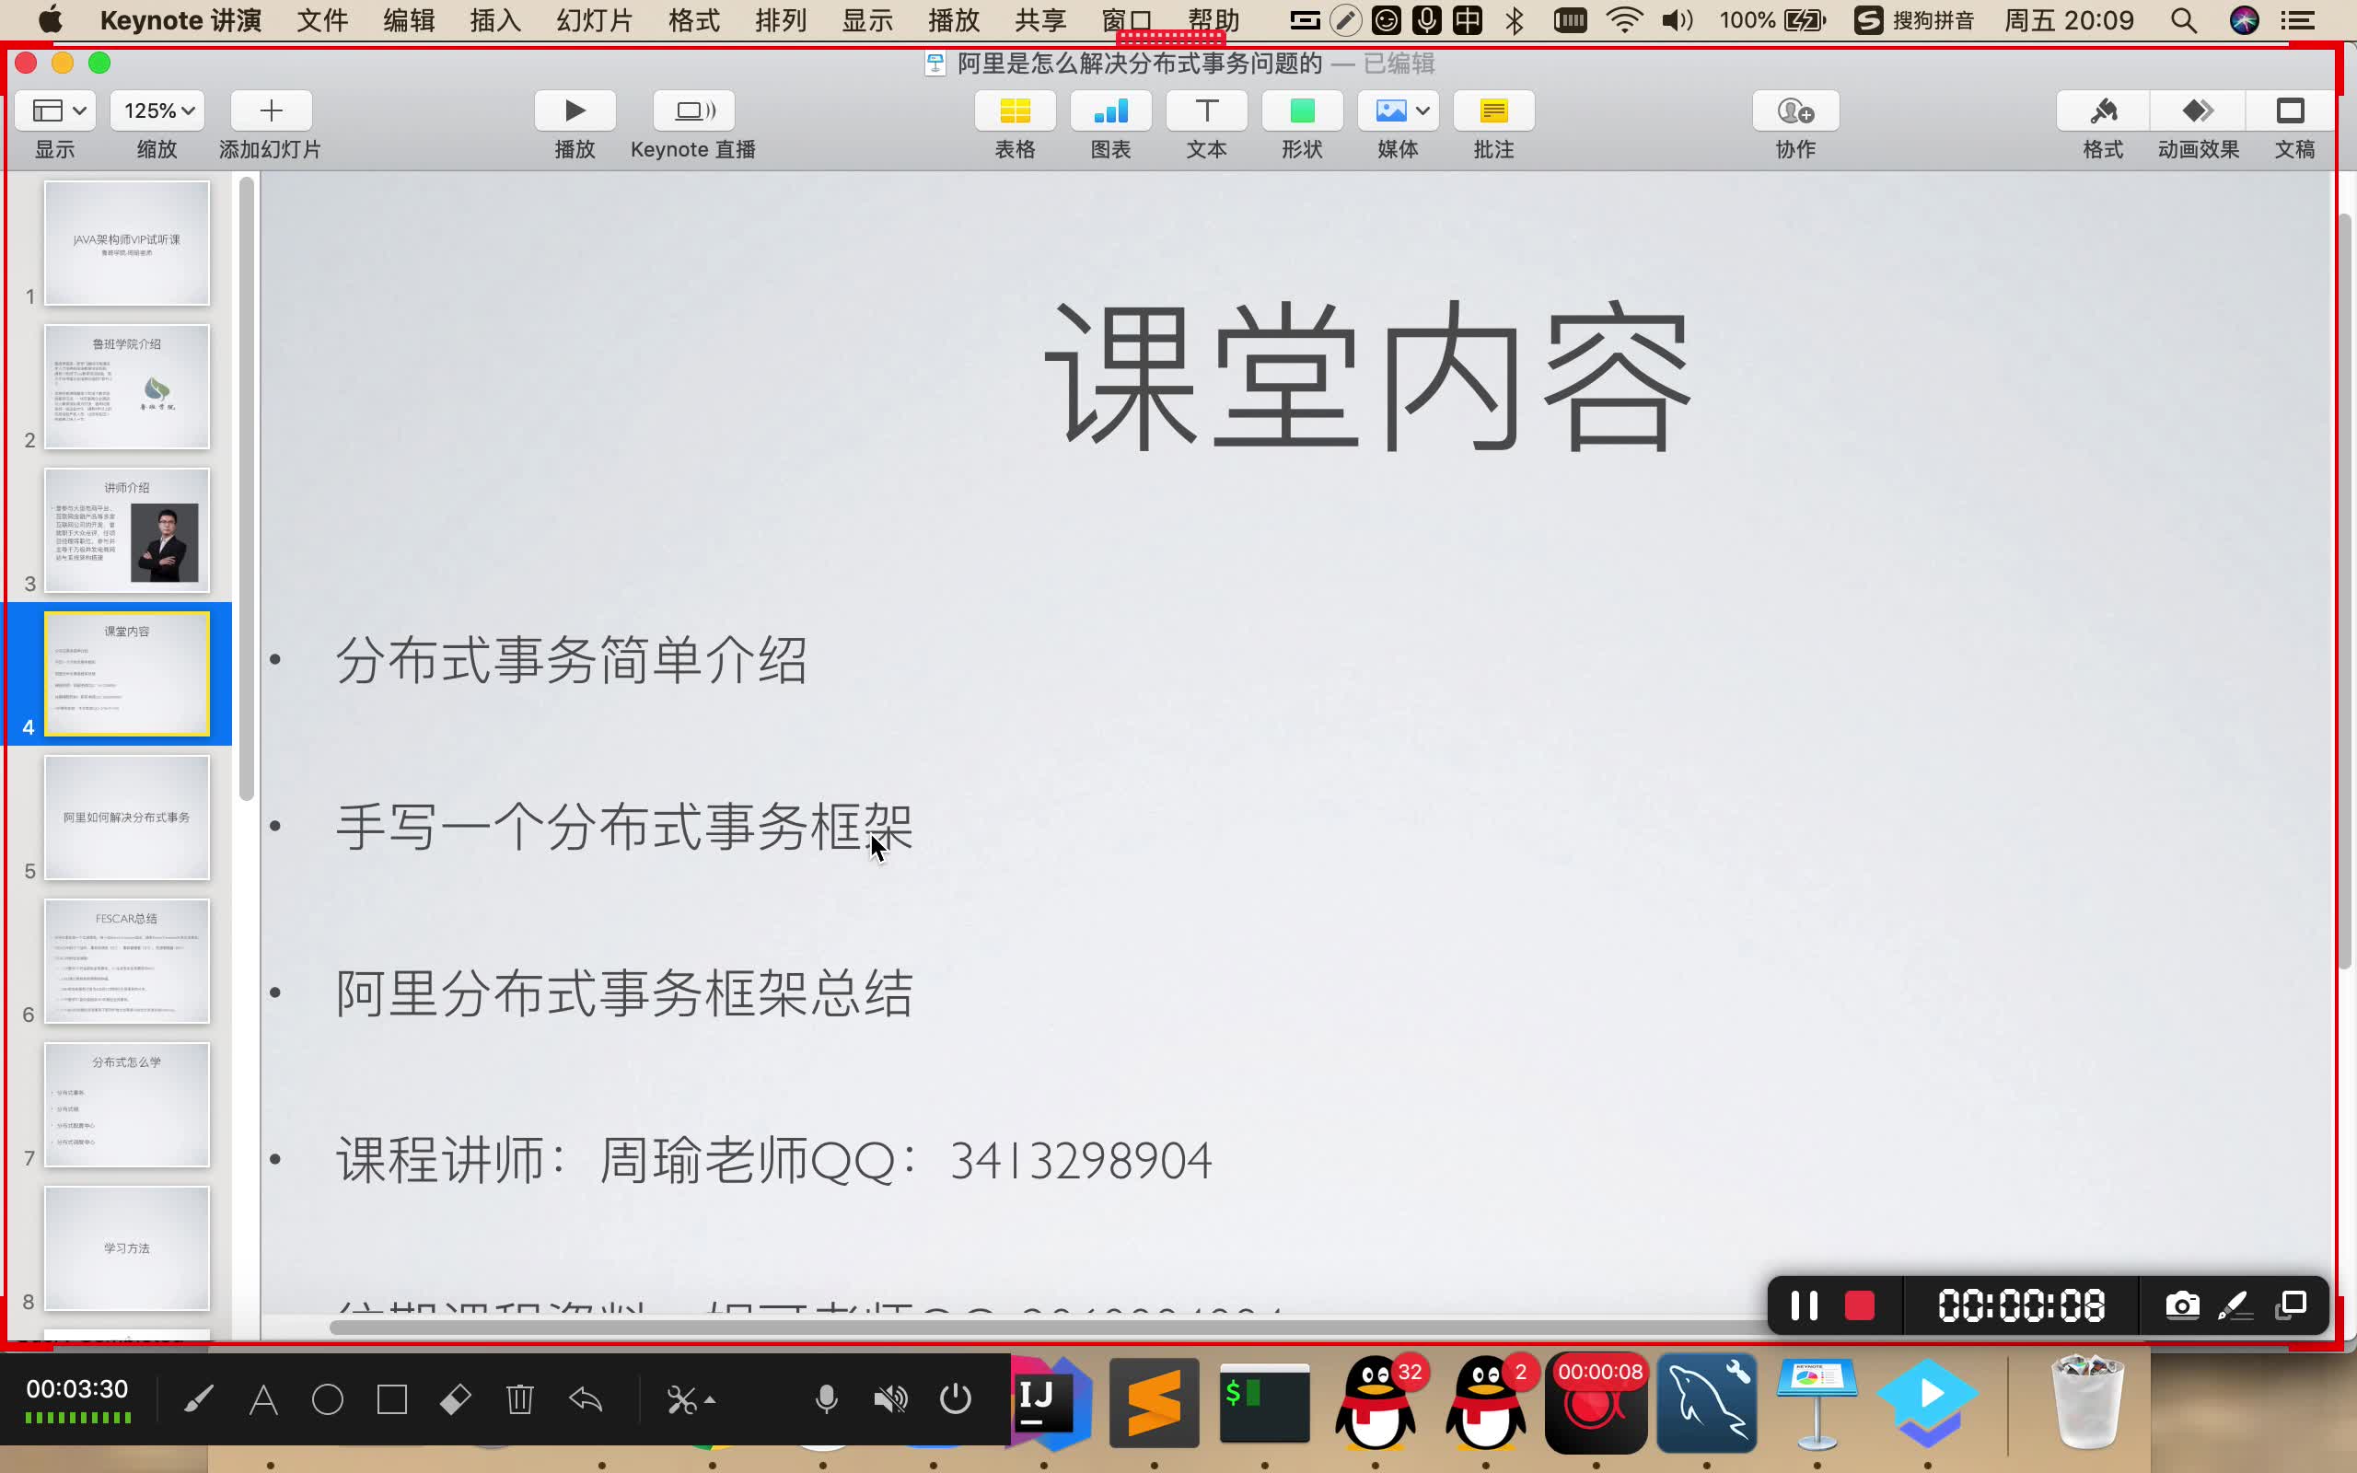
Task: Add a text box from the toolbar
Action: (x=1206, y=111)
